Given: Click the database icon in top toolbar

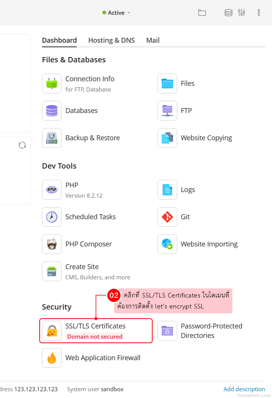Looking at the screenshot, I should [x=229, y=13].
